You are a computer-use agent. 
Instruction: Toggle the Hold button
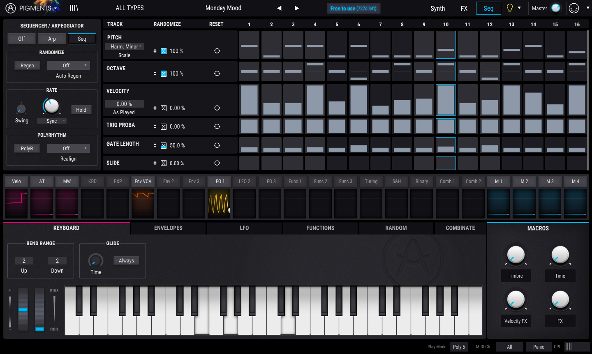[81, 110]
